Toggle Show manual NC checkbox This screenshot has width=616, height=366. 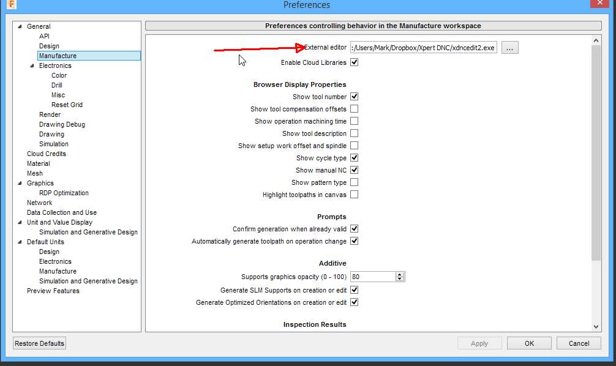355,170
